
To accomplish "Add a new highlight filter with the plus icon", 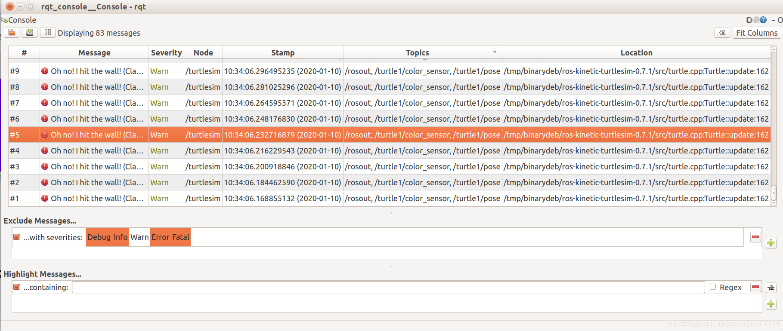I will (x=771, y=304).
